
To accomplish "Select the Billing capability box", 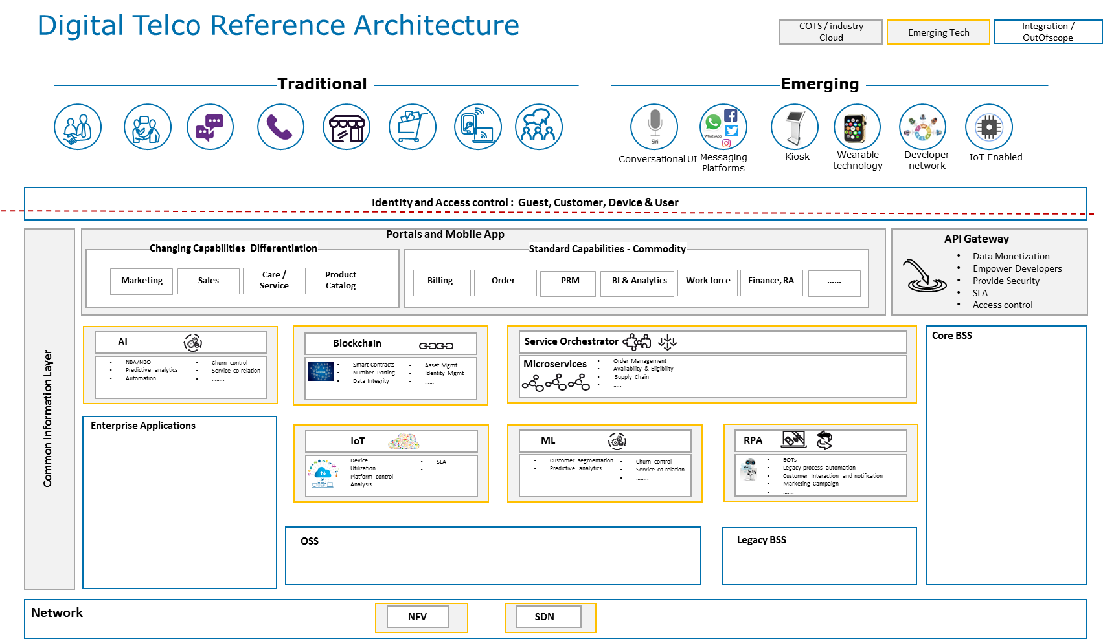I will pos(441,282).
